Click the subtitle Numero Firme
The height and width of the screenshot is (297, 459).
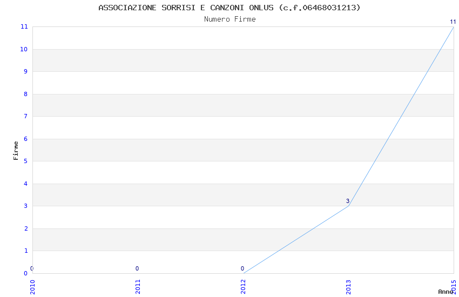[x=230, y=19]
